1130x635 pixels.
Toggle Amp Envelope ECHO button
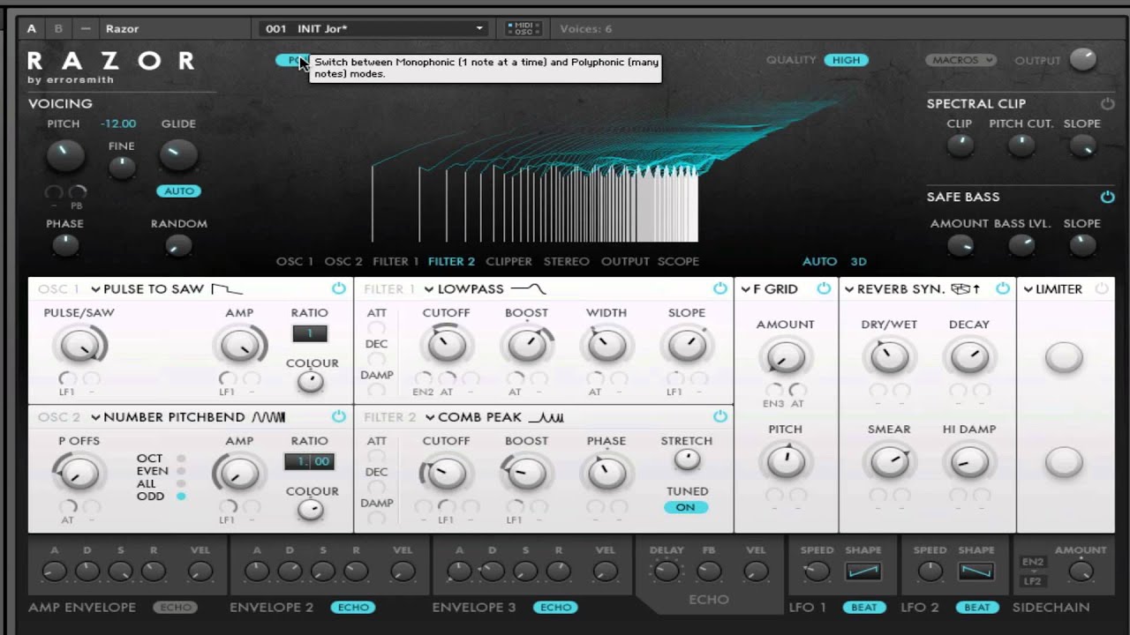pyautogui.click(x=175, y=607)
